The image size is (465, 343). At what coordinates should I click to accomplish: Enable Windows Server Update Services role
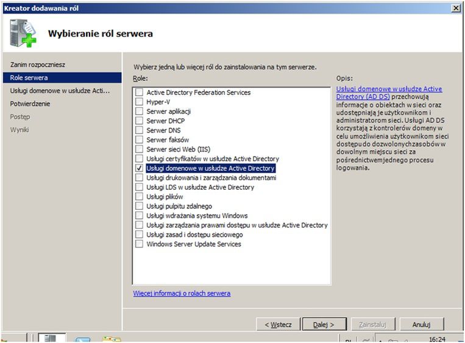point(139,244)
